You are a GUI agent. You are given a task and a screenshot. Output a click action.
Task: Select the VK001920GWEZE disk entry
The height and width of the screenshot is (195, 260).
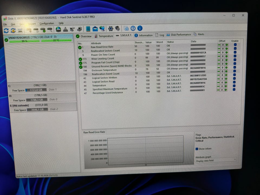point(39,39)
